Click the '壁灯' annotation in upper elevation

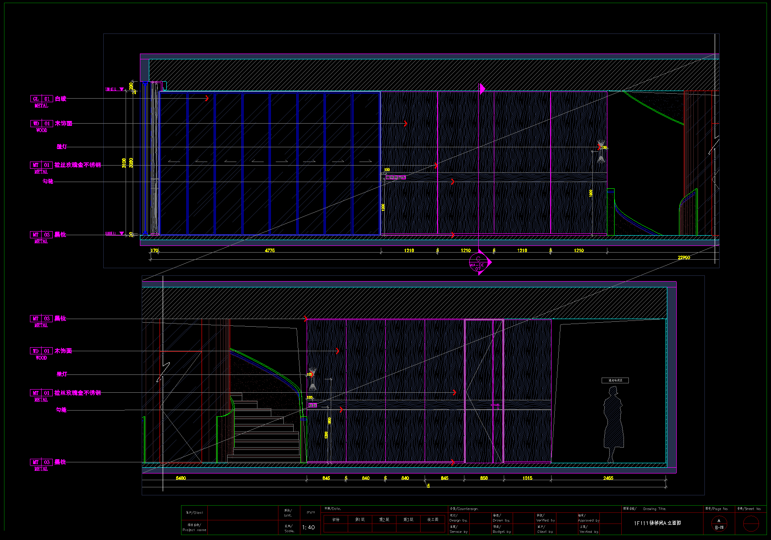pos(62,146)
